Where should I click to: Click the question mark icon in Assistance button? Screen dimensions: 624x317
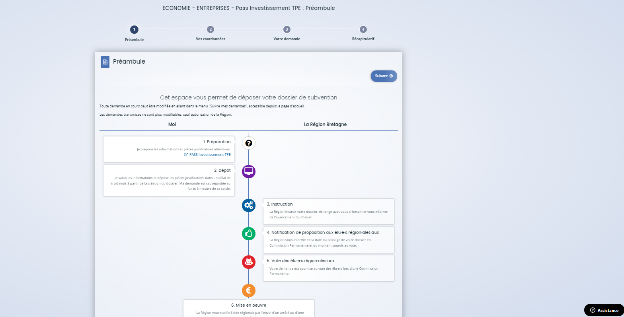(593, 310)
